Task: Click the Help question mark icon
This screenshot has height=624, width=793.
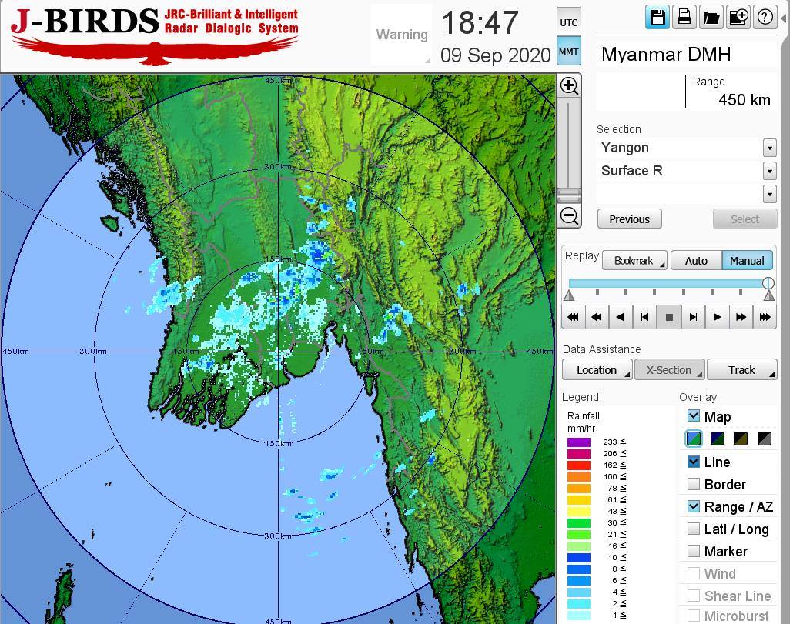Action: coord(765,17)
